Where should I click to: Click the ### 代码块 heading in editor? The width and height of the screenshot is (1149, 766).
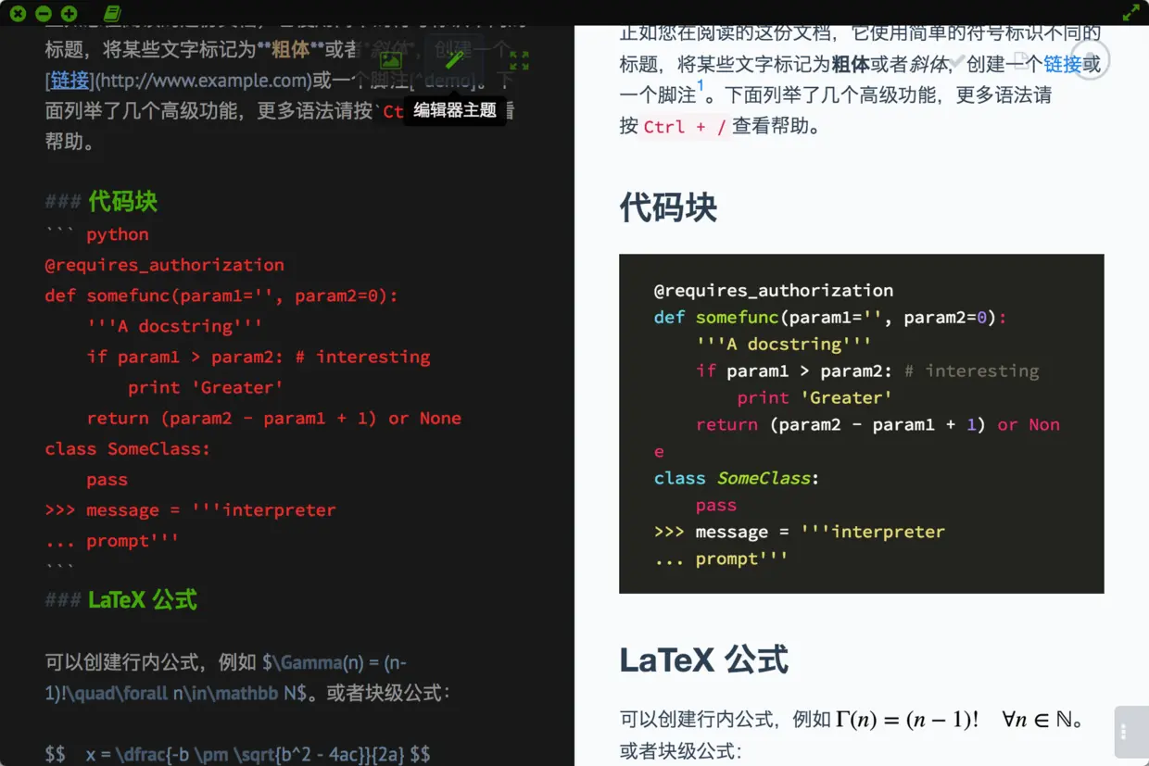101,202
